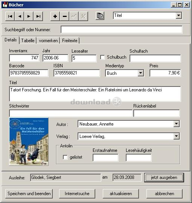Image resolution: width=192 pixels, height=203 pixels.
Task: Open the vormerken tab
Action: (x=48, y=41)
